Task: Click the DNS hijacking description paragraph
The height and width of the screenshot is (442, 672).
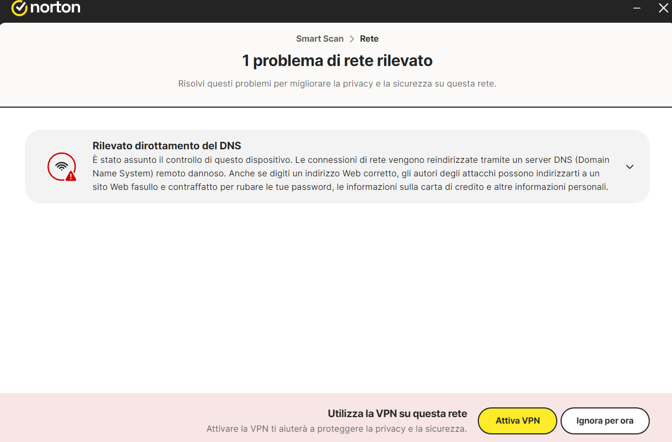Action: (x=352, y=174)
